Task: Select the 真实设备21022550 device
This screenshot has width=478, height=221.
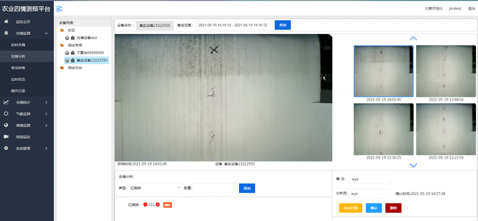Action: (x=92, y=60)
